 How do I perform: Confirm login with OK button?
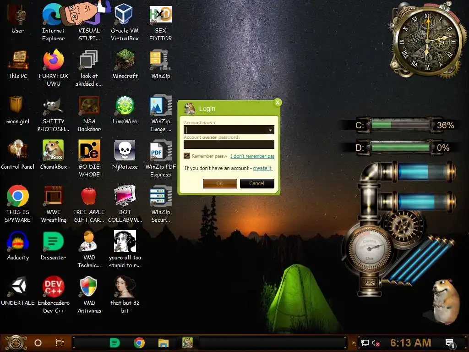click(x=220, y=183)
